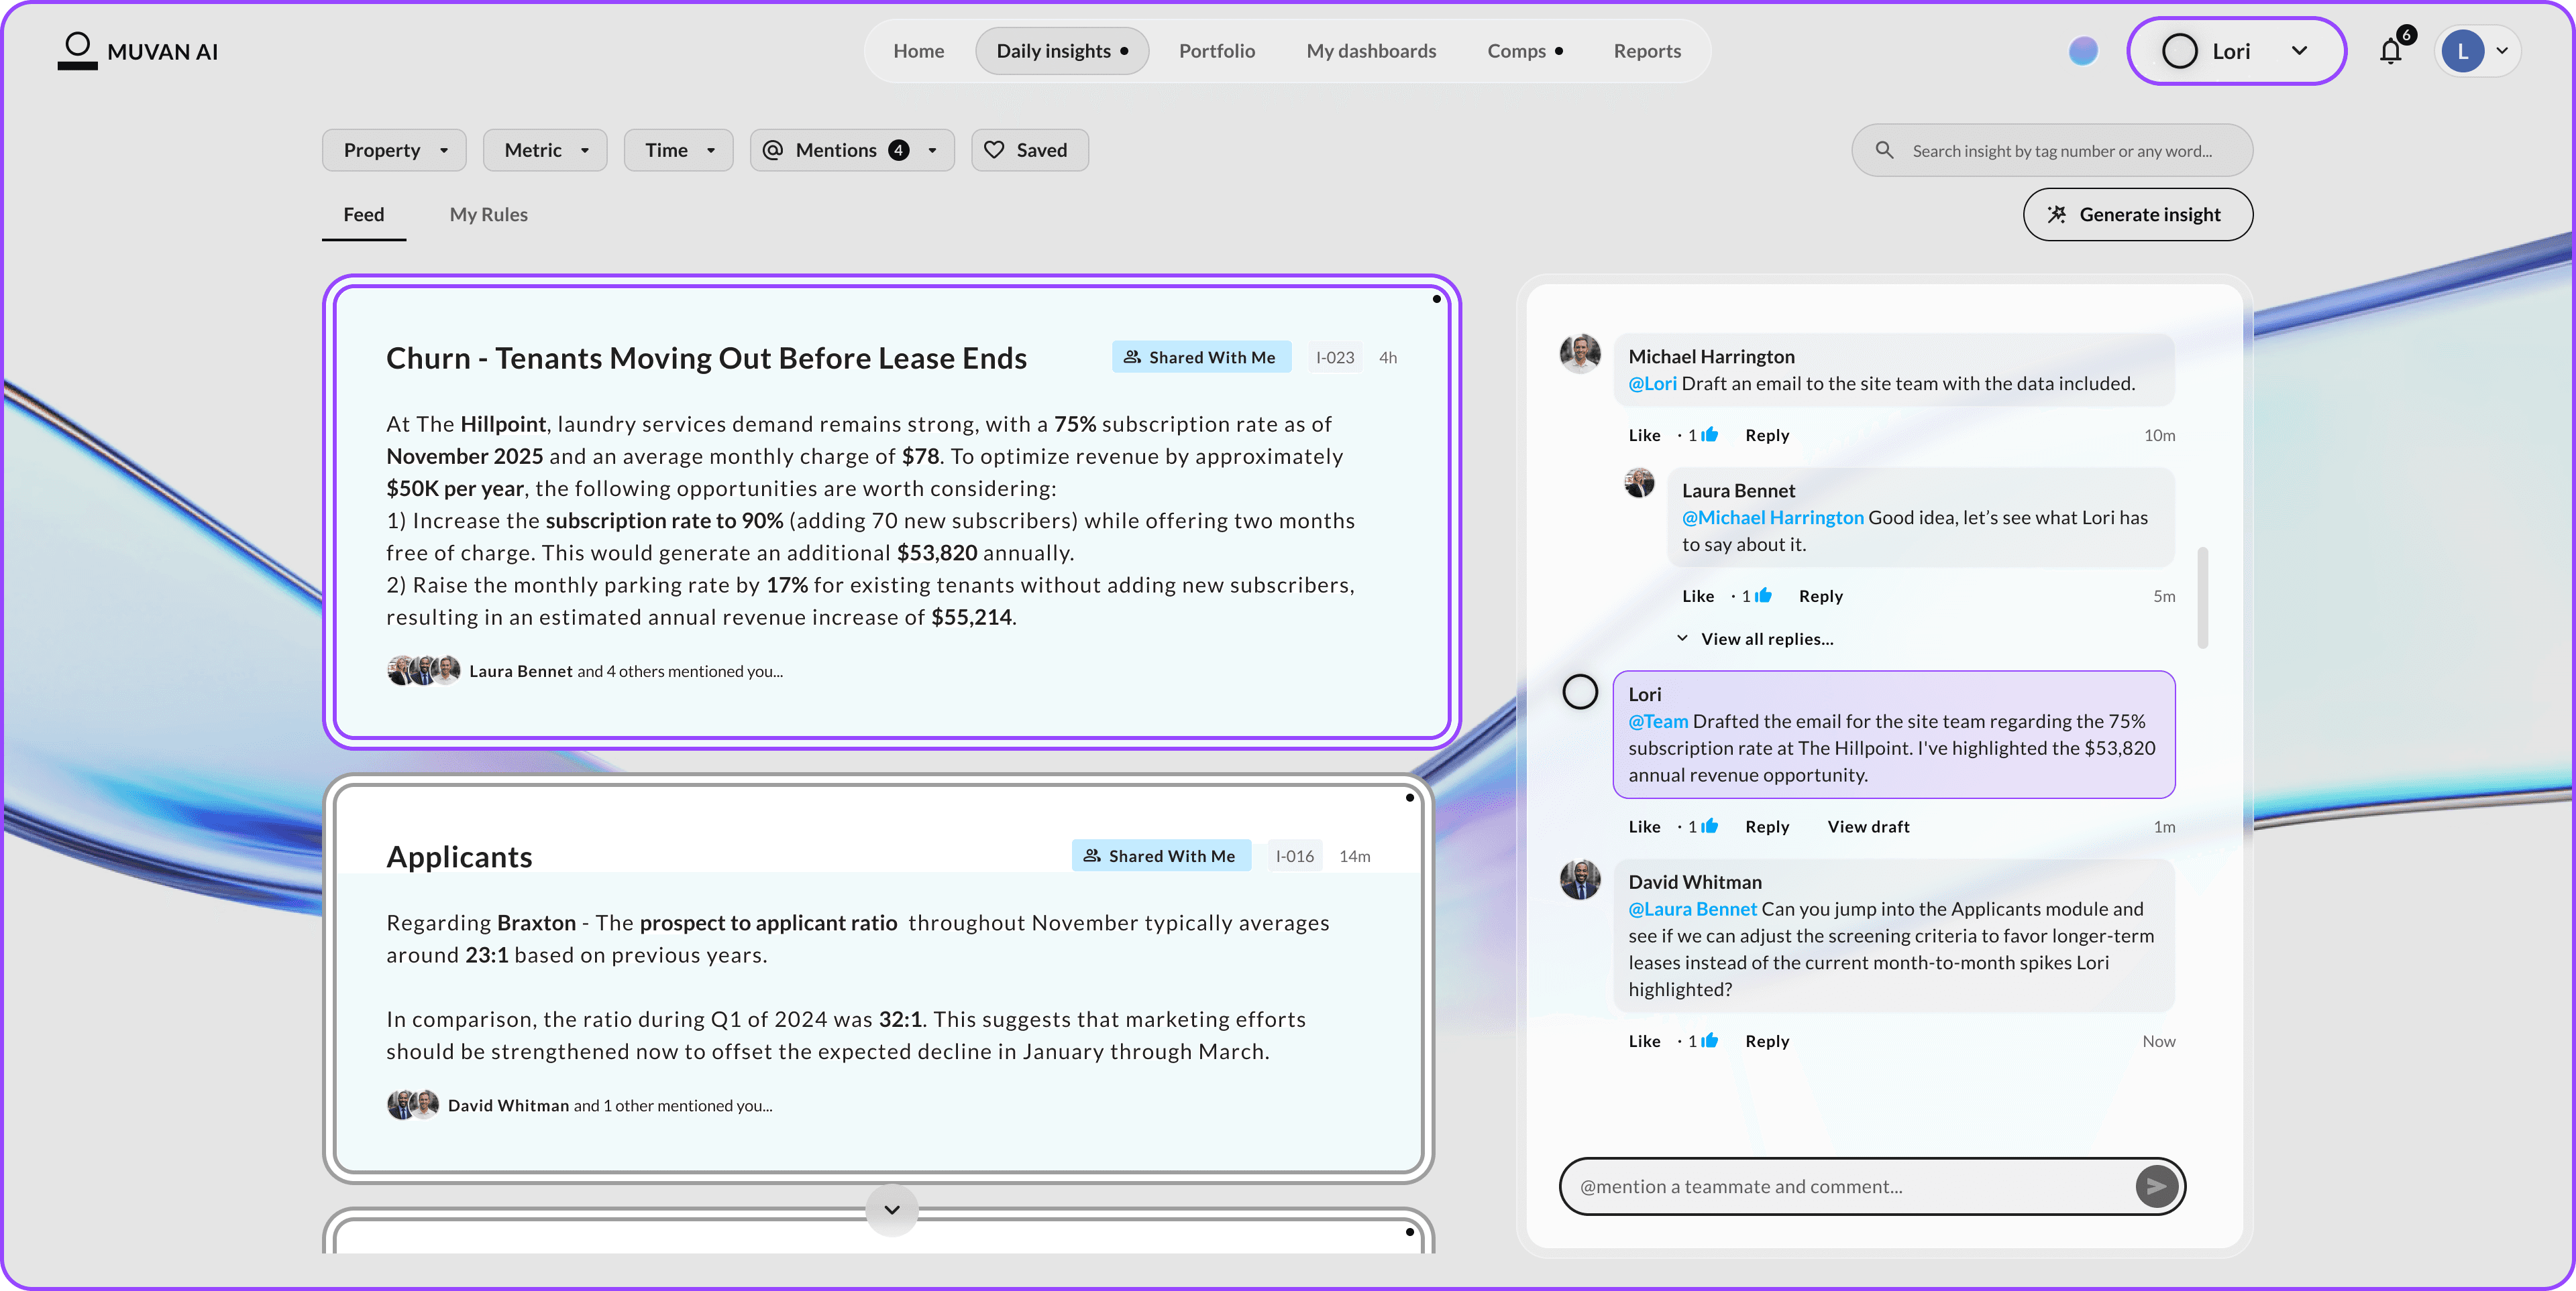
Task: Click the comments panel scrollbar
Action: pyautogui.click(x=2202, y=597)
